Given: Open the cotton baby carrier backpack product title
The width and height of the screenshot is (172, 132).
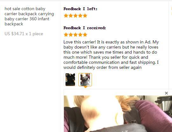Looking at the screenshot, I should click(29, 16).
